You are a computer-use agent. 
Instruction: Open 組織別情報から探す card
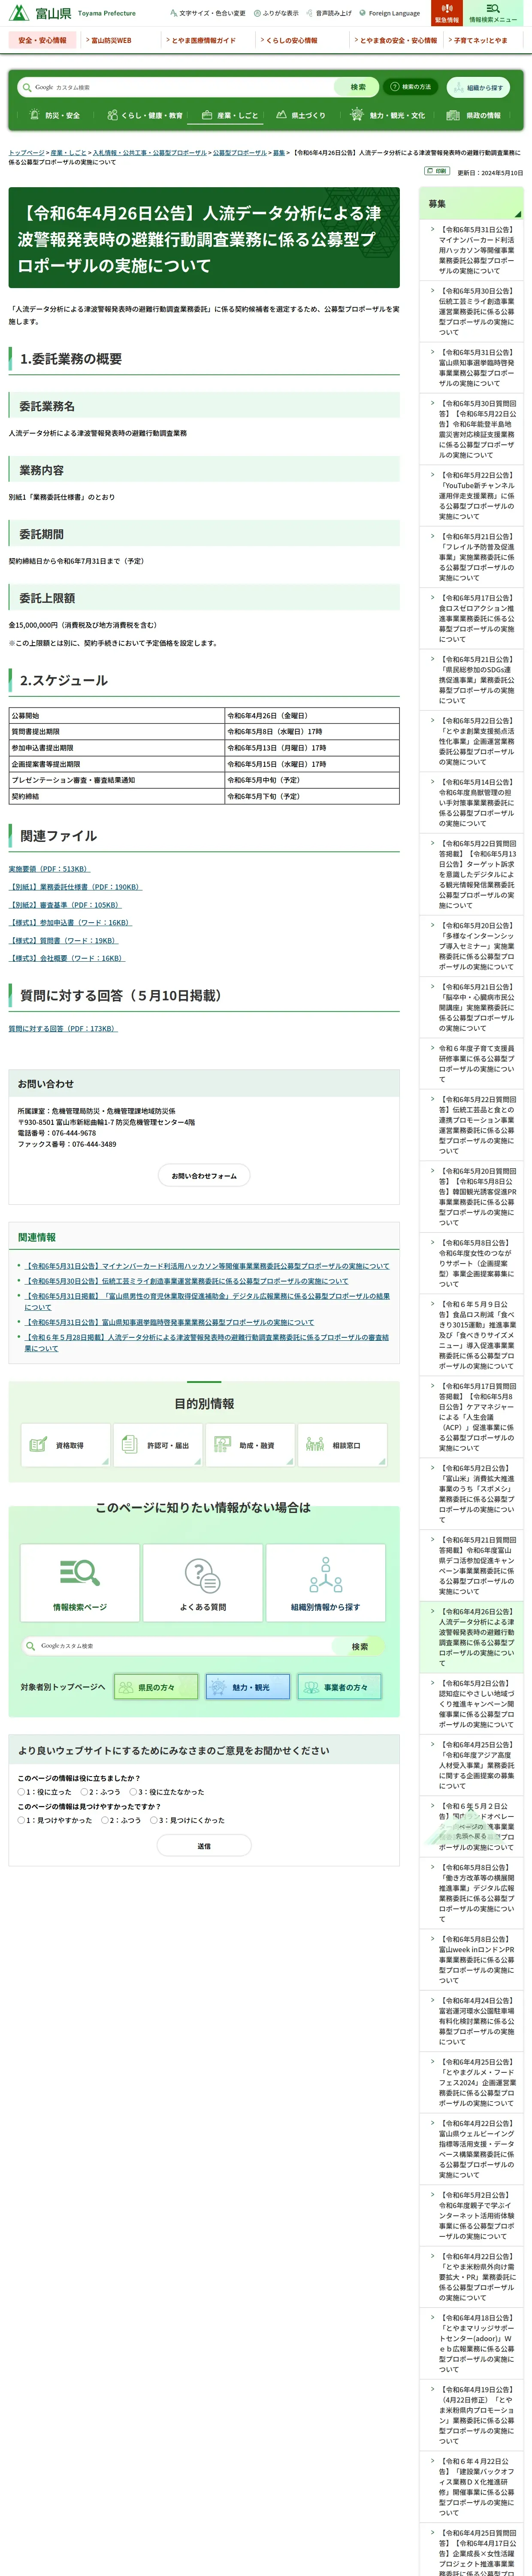tap(326, 1582)
